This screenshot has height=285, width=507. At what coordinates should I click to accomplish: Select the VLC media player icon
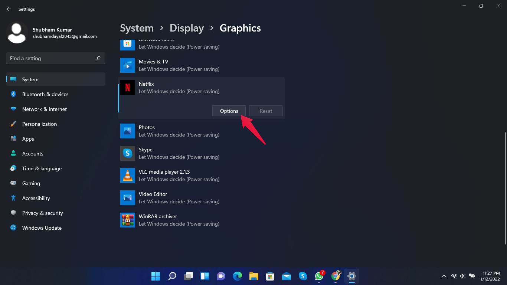pos(128,176)
